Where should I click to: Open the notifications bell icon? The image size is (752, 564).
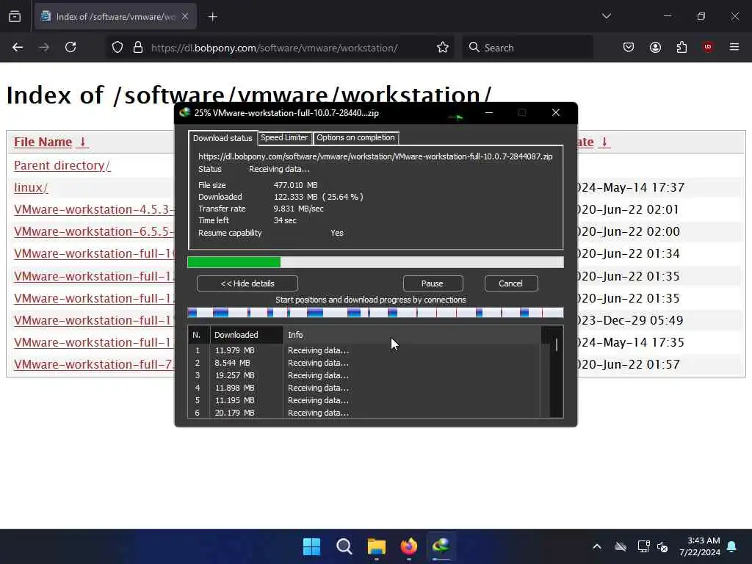(x=732, y=546)
